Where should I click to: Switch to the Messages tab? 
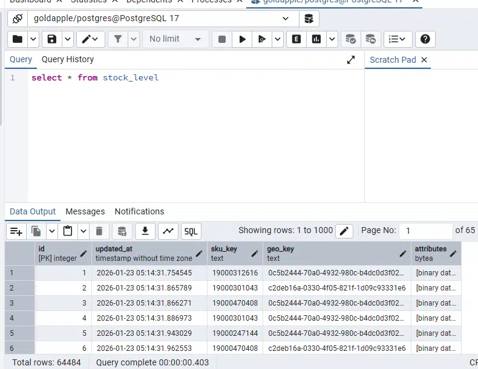pyautogui.click(x=85, y=211)
